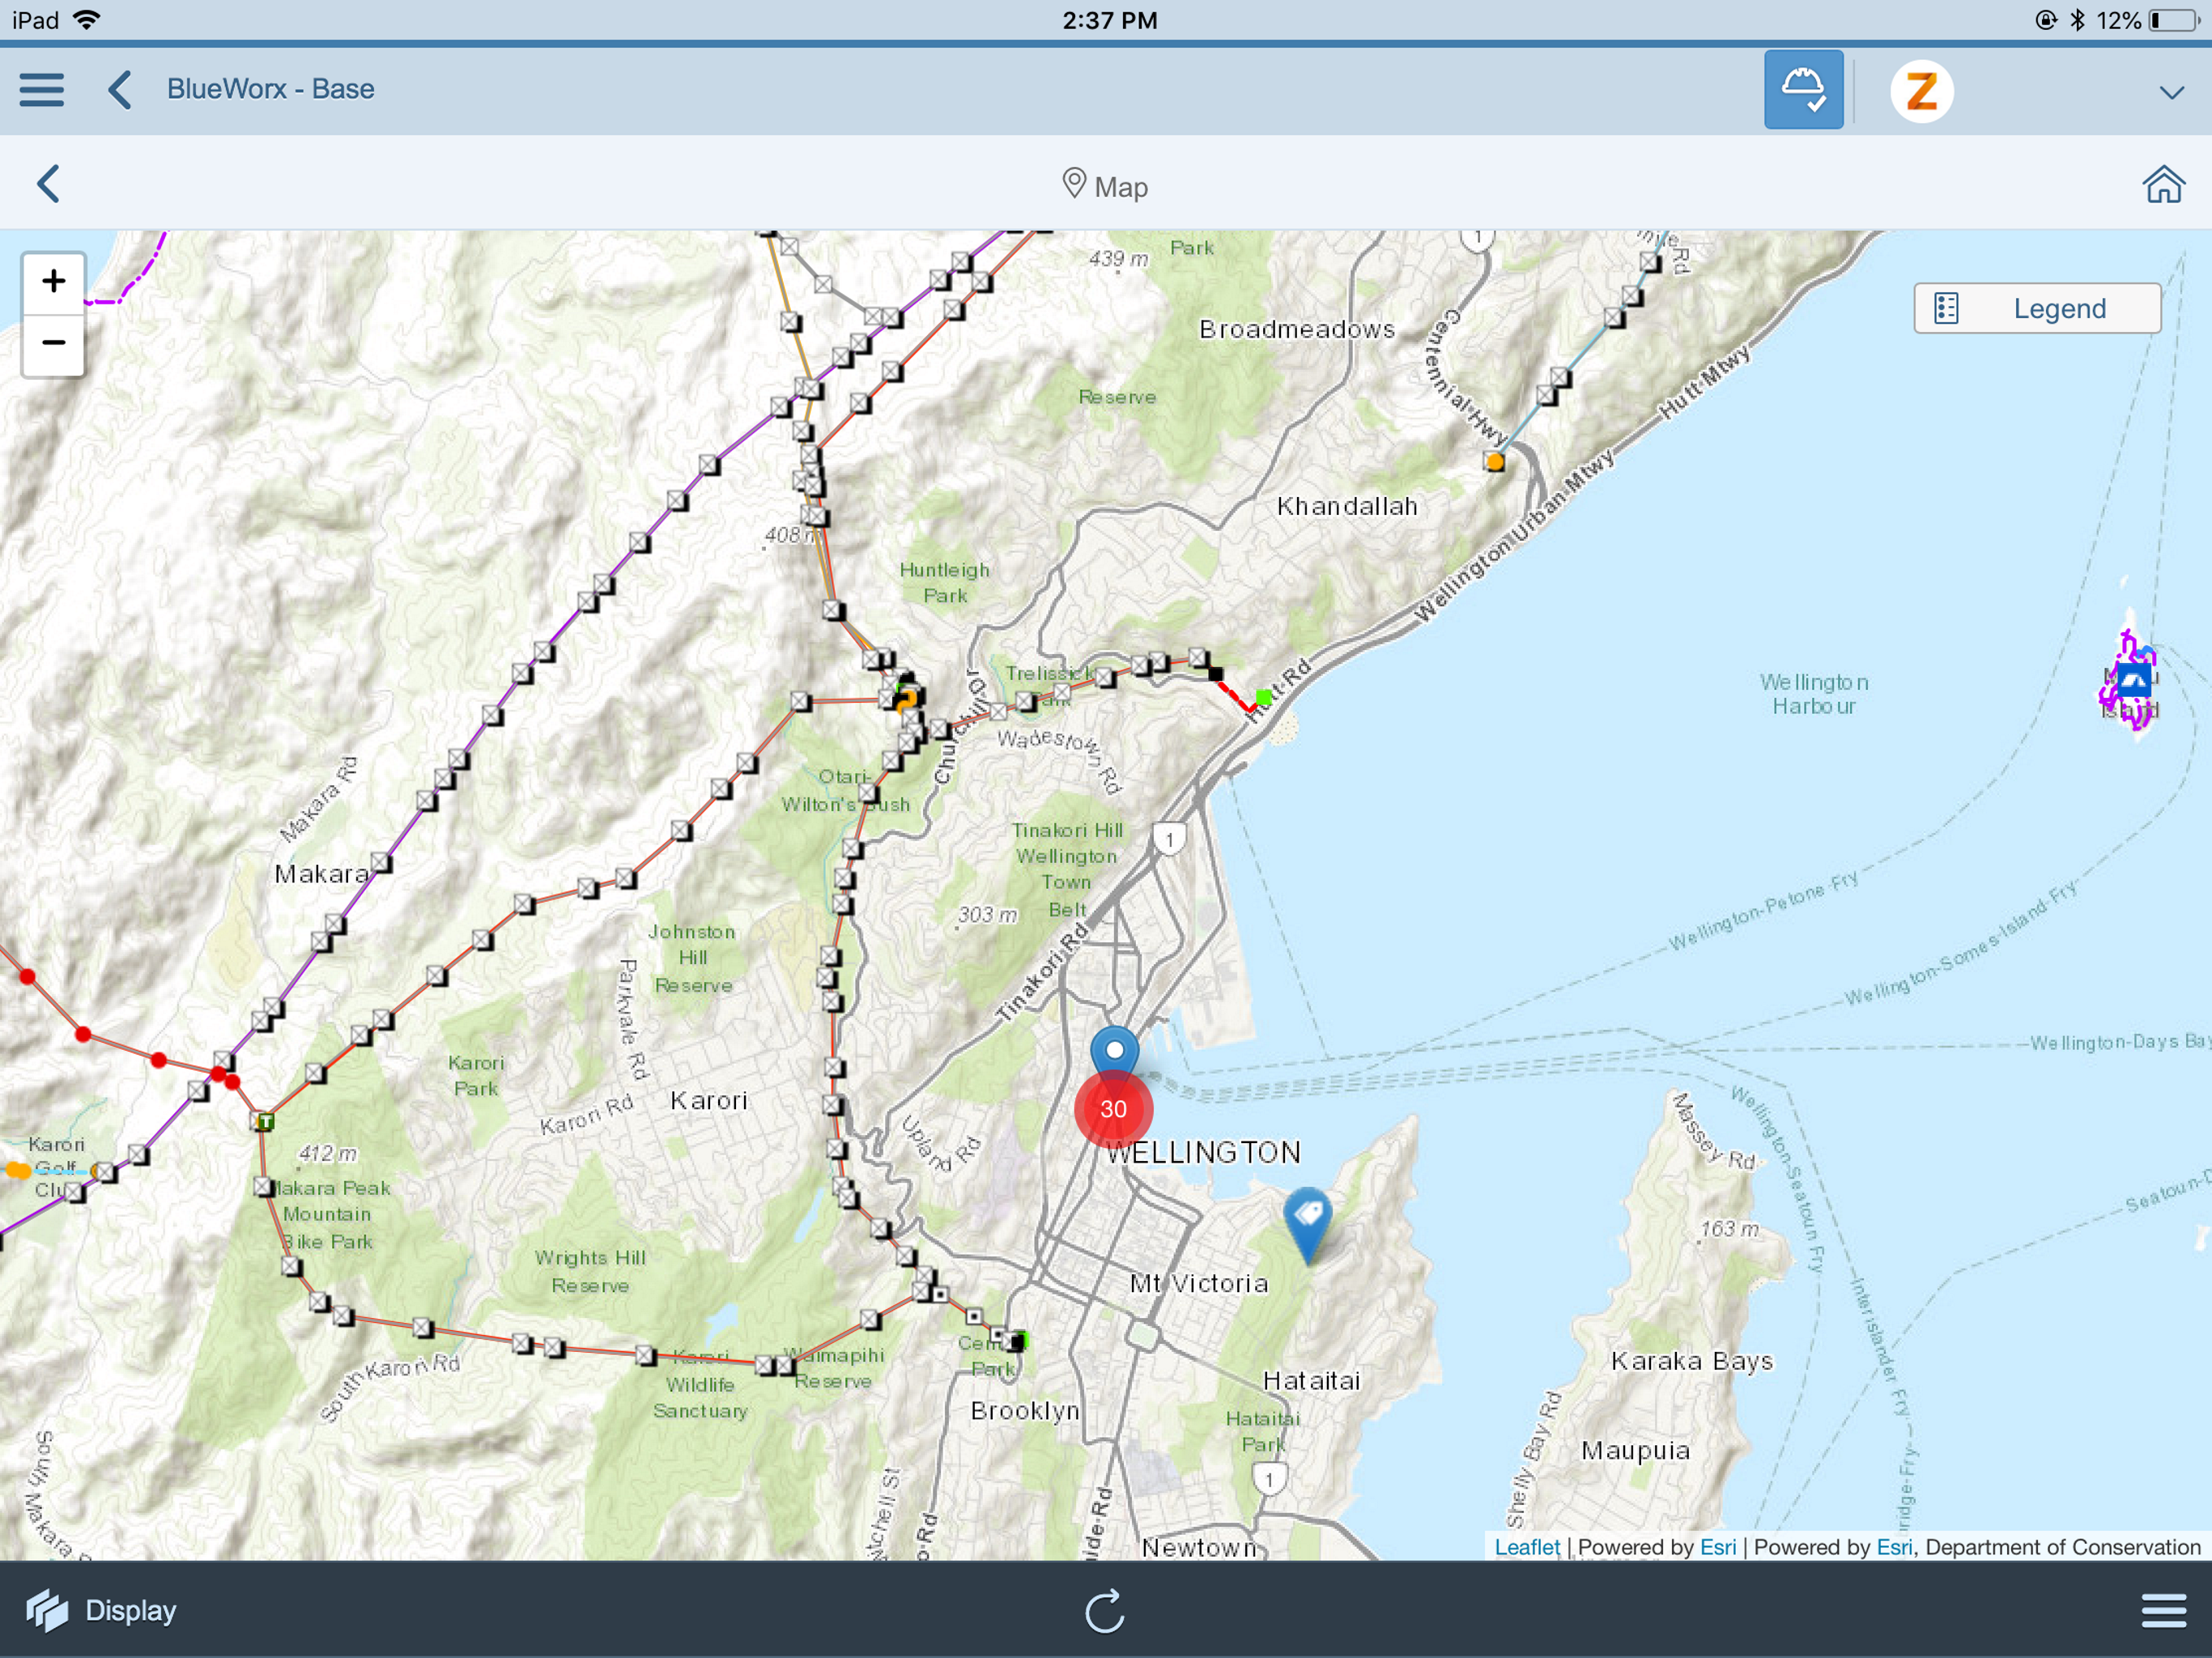
Task: Open the Leaflet attribution link
Action: pos(1526,1547)
